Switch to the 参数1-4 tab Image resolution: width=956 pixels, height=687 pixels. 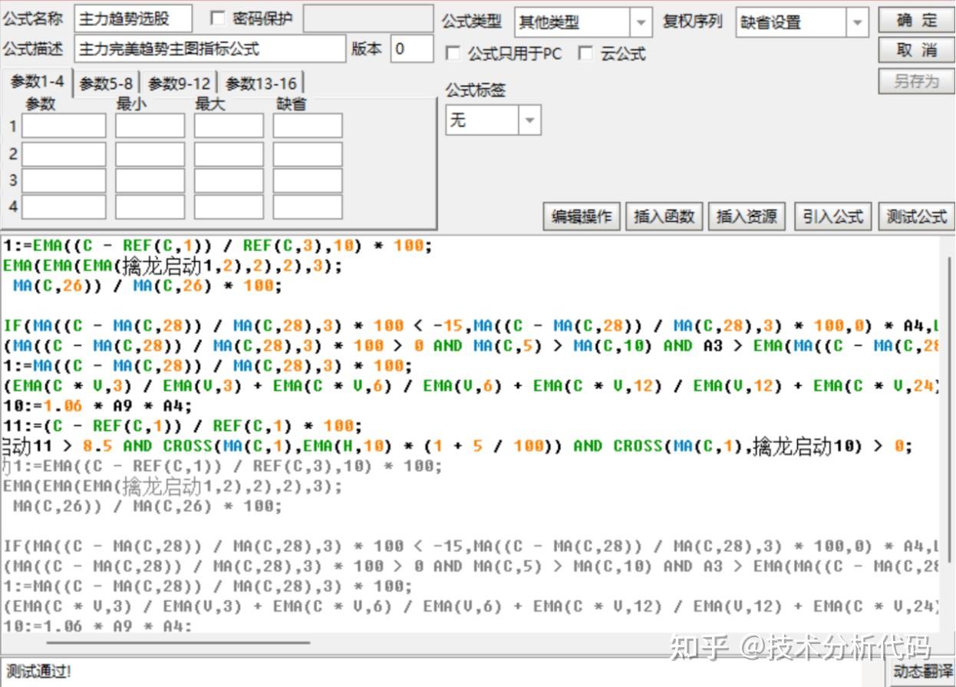coord(37,82)
